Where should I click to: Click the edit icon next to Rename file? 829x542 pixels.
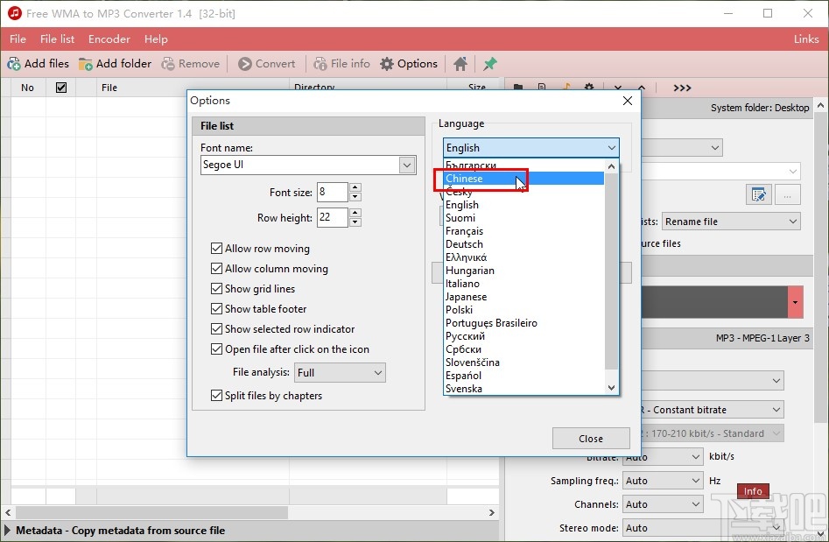[760, 194]
